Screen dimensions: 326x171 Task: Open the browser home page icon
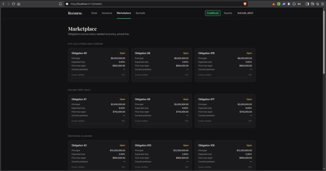tap(19, 4)
